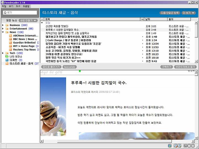Click the NYT Home Page feed icon
This screenshot has height=149, width=199.
[x=11, y=46]
